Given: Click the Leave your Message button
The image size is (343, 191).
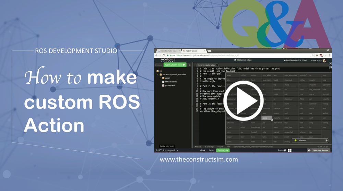Looking at the screenshot, I should [x=319, y=150].
